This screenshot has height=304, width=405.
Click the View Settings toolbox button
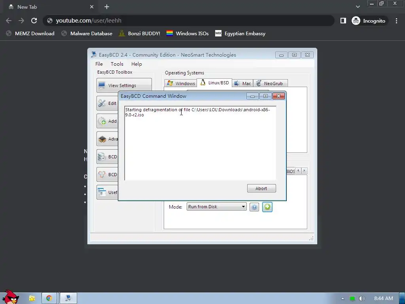124,85
